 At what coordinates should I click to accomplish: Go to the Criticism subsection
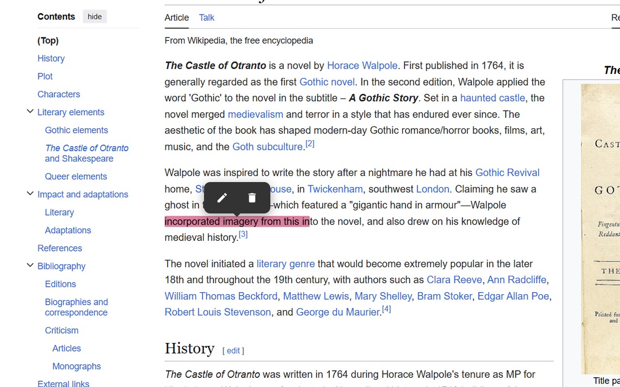click(x=62, y=330)
